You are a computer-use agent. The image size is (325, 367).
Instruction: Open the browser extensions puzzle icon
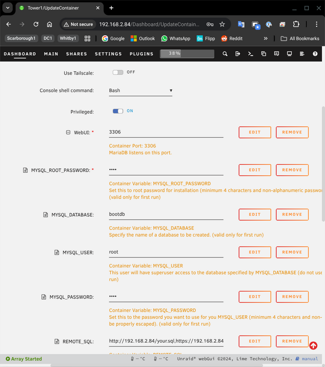296,24
